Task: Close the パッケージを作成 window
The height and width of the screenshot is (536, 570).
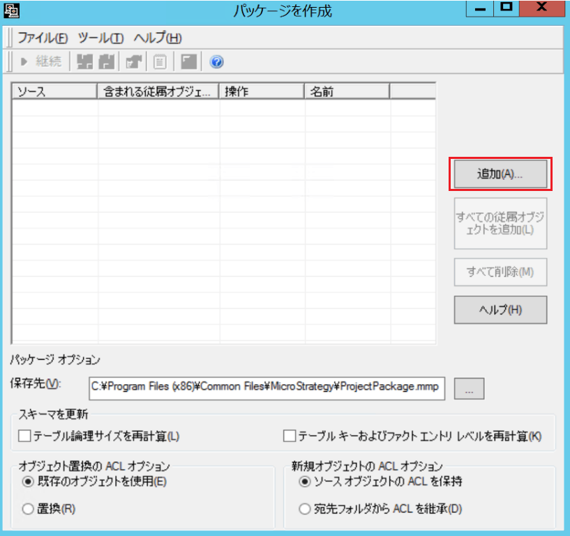Action: [x=541, y=8]
